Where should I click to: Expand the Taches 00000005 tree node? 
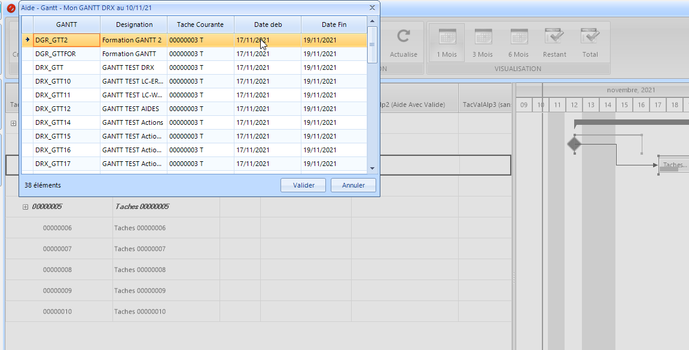(x=25, y=207)
